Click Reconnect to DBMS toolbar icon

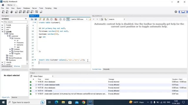pos(41,12)
